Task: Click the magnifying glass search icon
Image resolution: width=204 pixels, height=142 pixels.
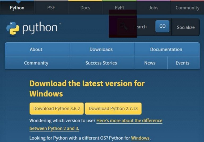Action: pos(124,26)
